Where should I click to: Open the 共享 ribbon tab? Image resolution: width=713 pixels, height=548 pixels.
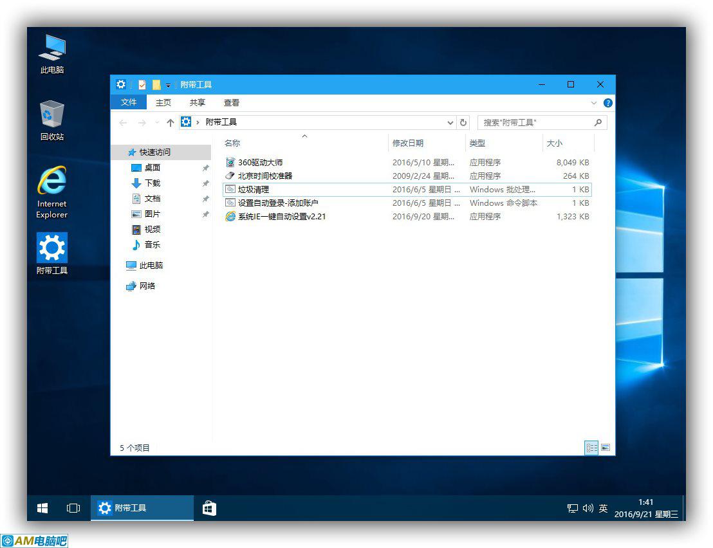(x=198, y=103)
